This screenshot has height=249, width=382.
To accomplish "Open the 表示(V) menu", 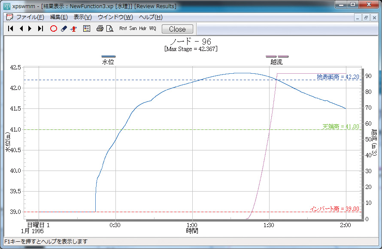I will 82,17.
